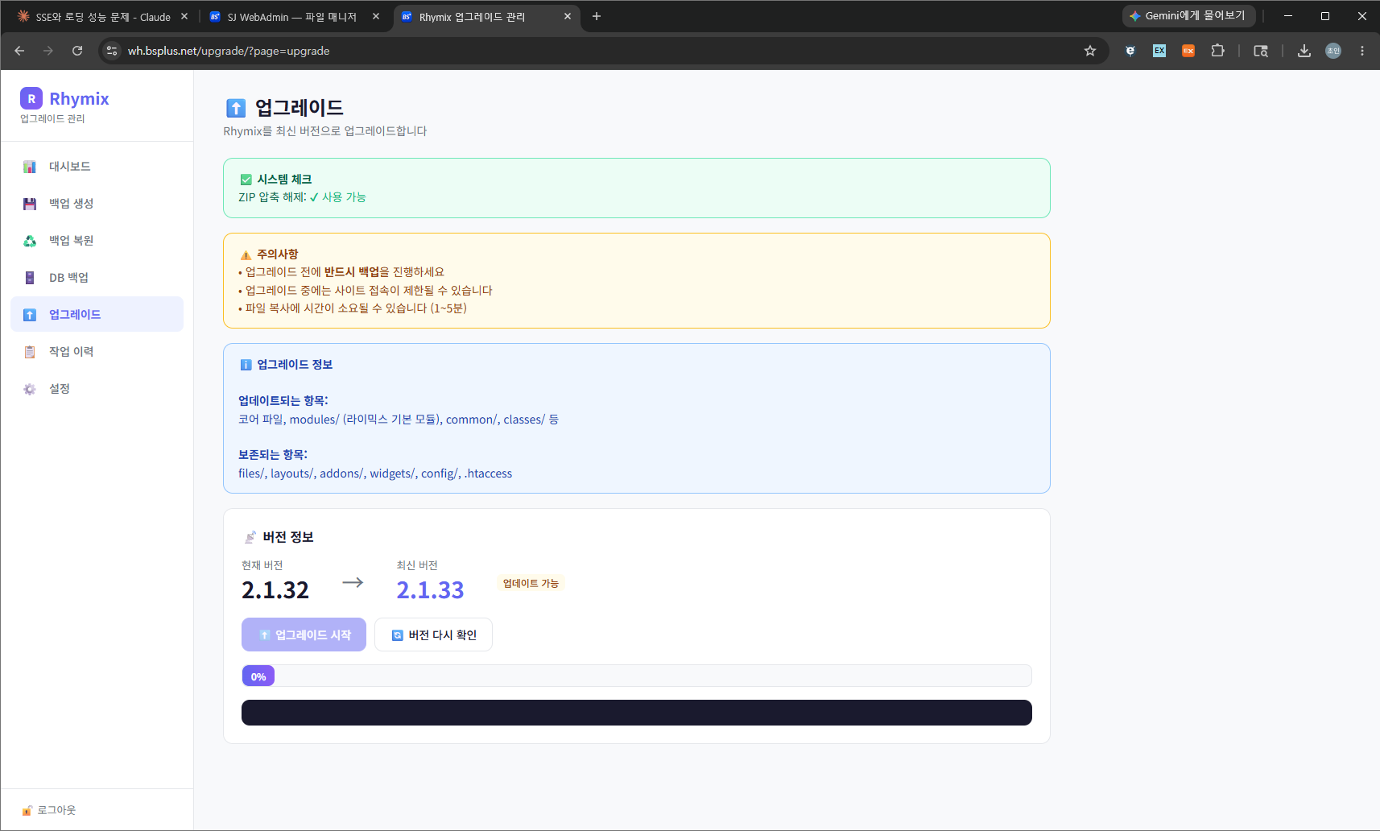
Task: Click the recycle icon for 백업 복원
Action: tap(30, 241)
